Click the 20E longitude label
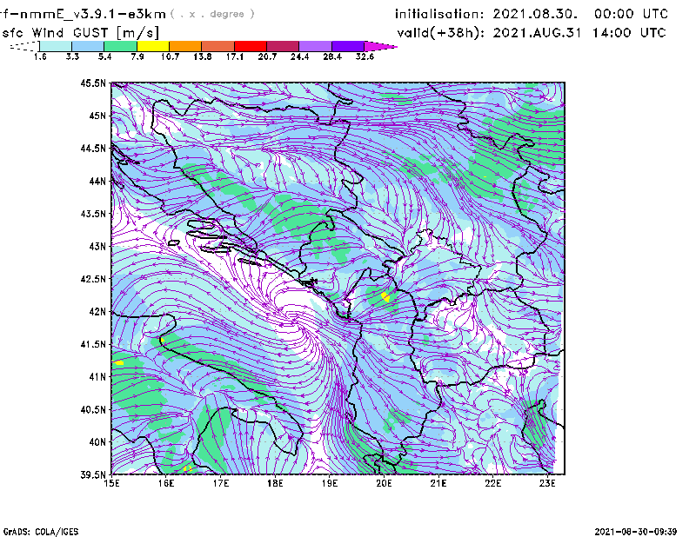Screen dimensions: 696x537 coord(384,483)
